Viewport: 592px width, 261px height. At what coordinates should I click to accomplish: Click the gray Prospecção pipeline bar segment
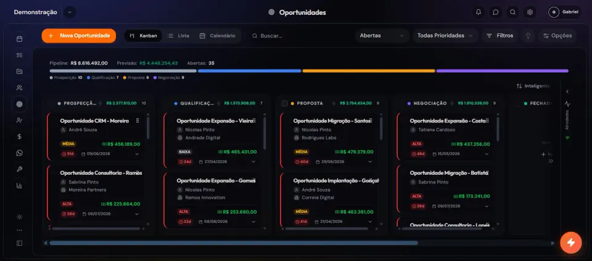click(123, 71)
